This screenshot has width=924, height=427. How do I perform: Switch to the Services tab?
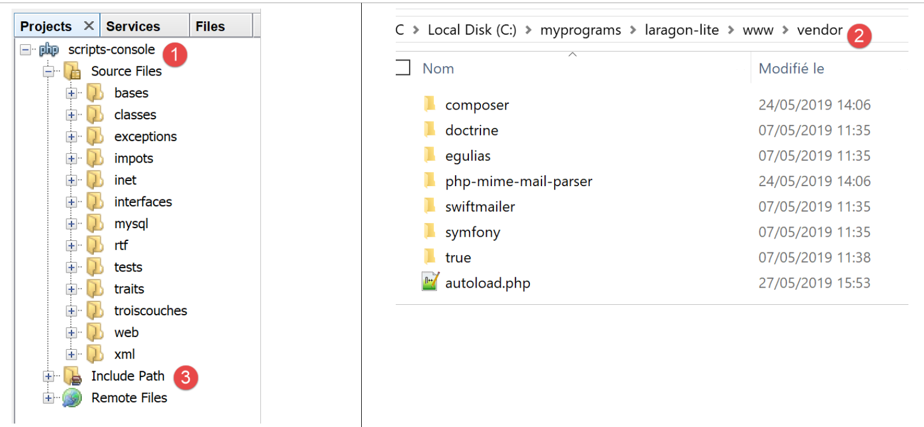[x=133, y=27]
